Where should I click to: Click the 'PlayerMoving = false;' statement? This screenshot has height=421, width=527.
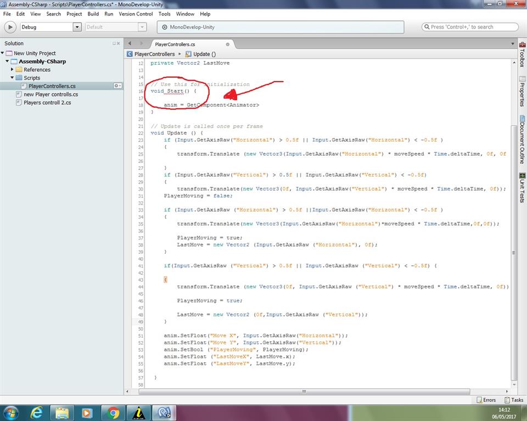click(198, 196)
